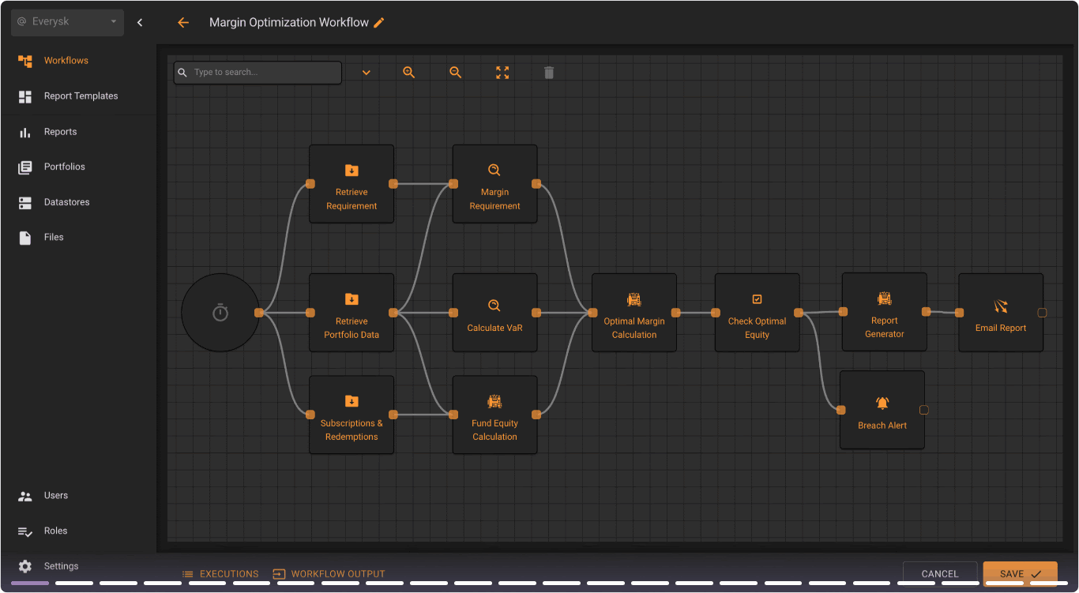Expand the search options chevron
This screenshot has width=1079, height=593.
tap(367, 73)
